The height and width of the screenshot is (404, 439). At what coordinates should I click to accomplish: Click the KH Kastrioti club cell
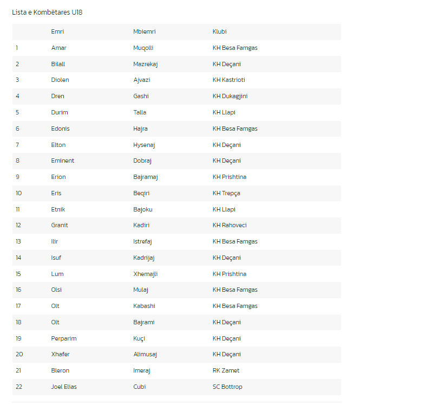coord(229,80)
